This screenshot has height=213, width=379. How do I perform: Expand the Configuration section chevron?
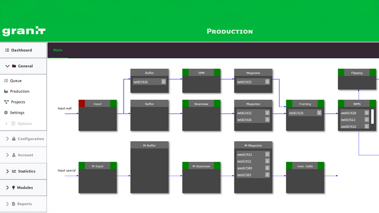(7, 139)
